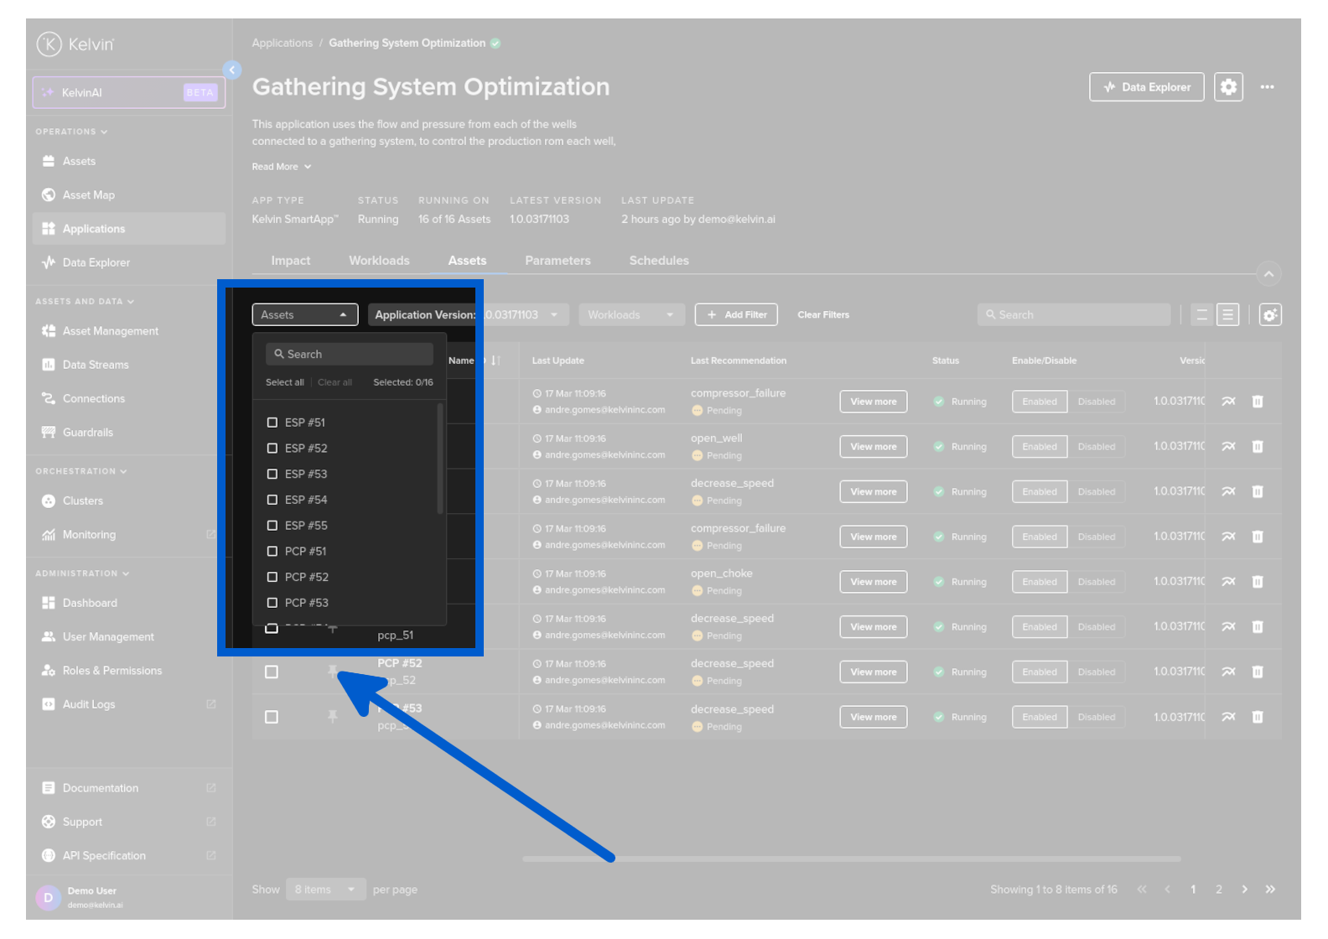This screenshot has height=939, width=1328.
Task: Switch to the Parameters tab
Action: coord(558,261)
